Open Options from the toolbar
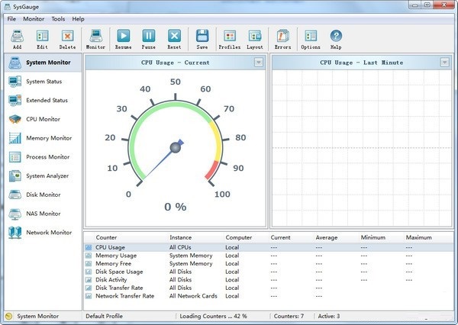Image resolution: width=458 pixels, height=325 pixels. (311, 36)
